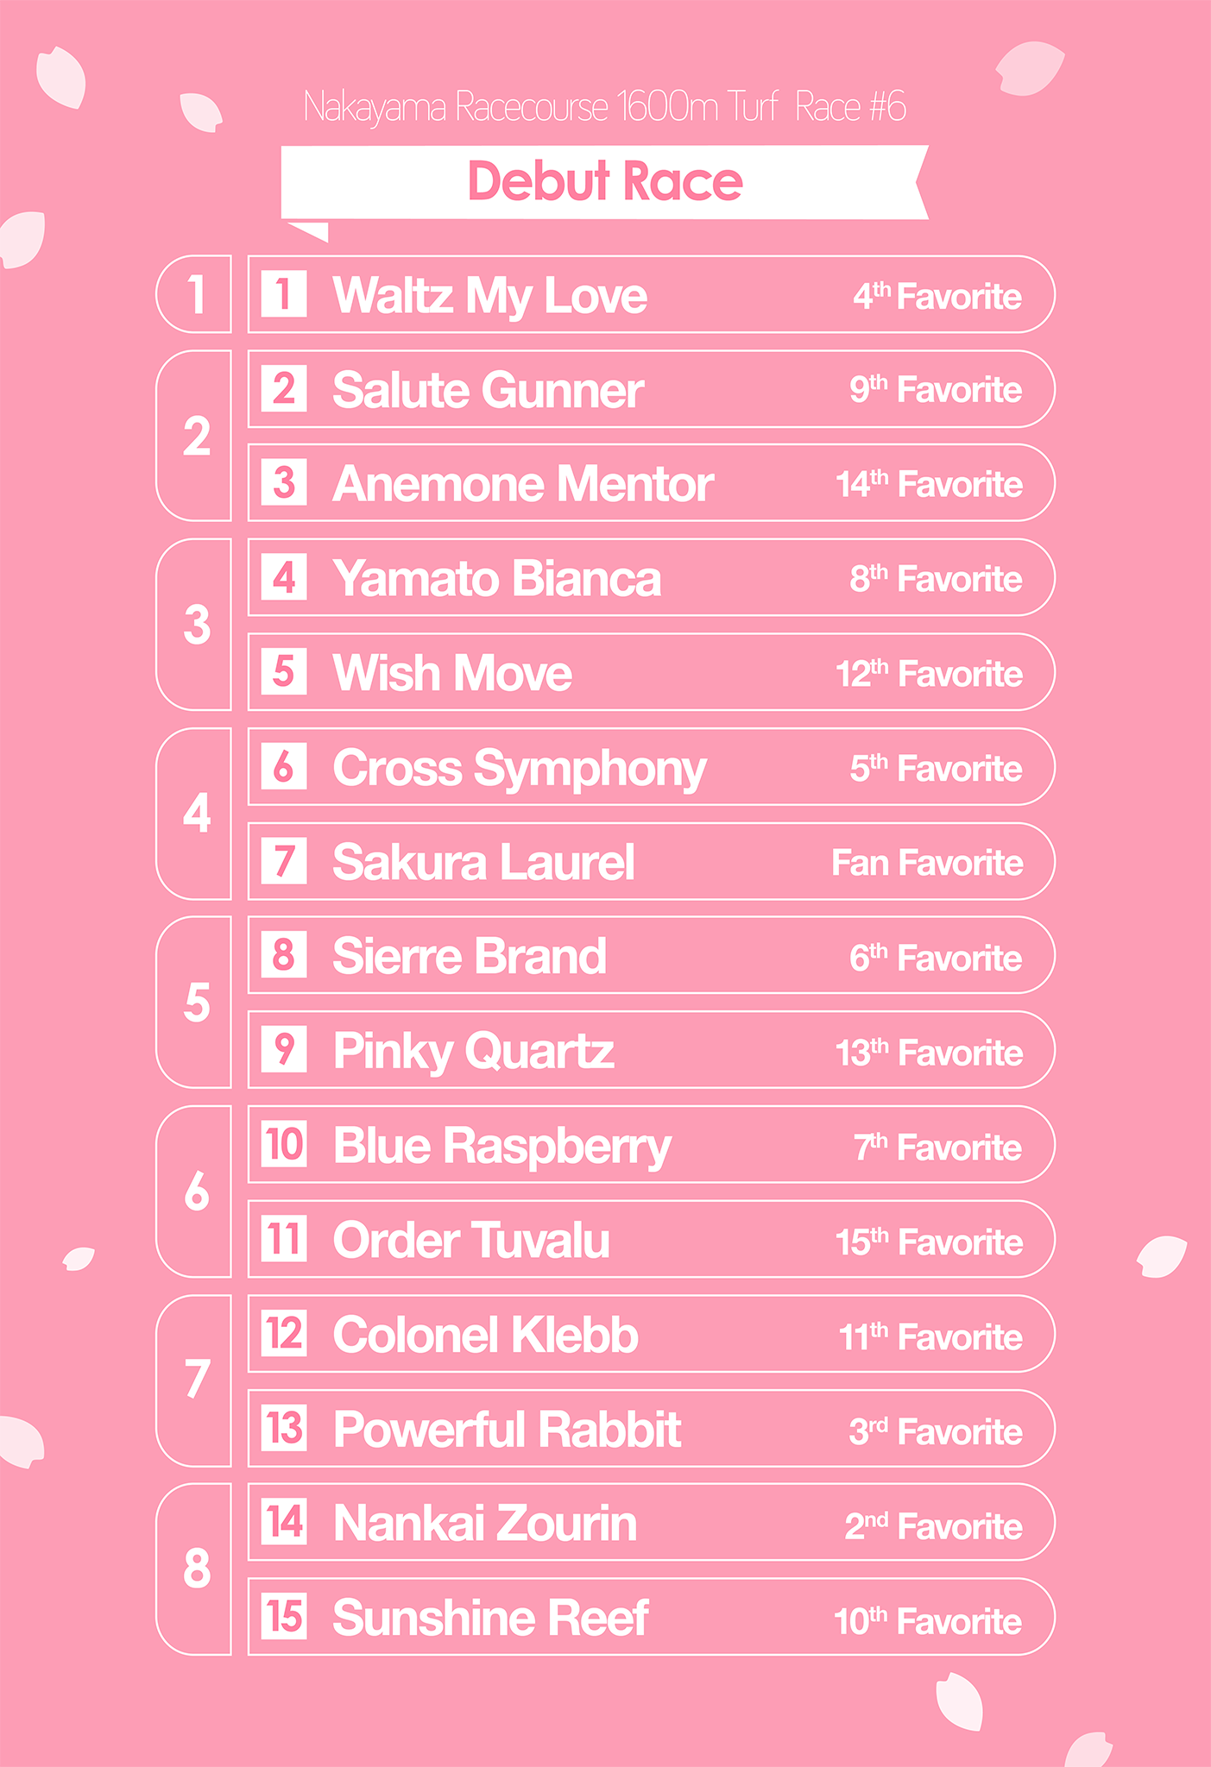Image resolution: width=1211 pixels, height=1767 pixels.
Task: Click bracket group 8 label
Action: point(197,1569)
